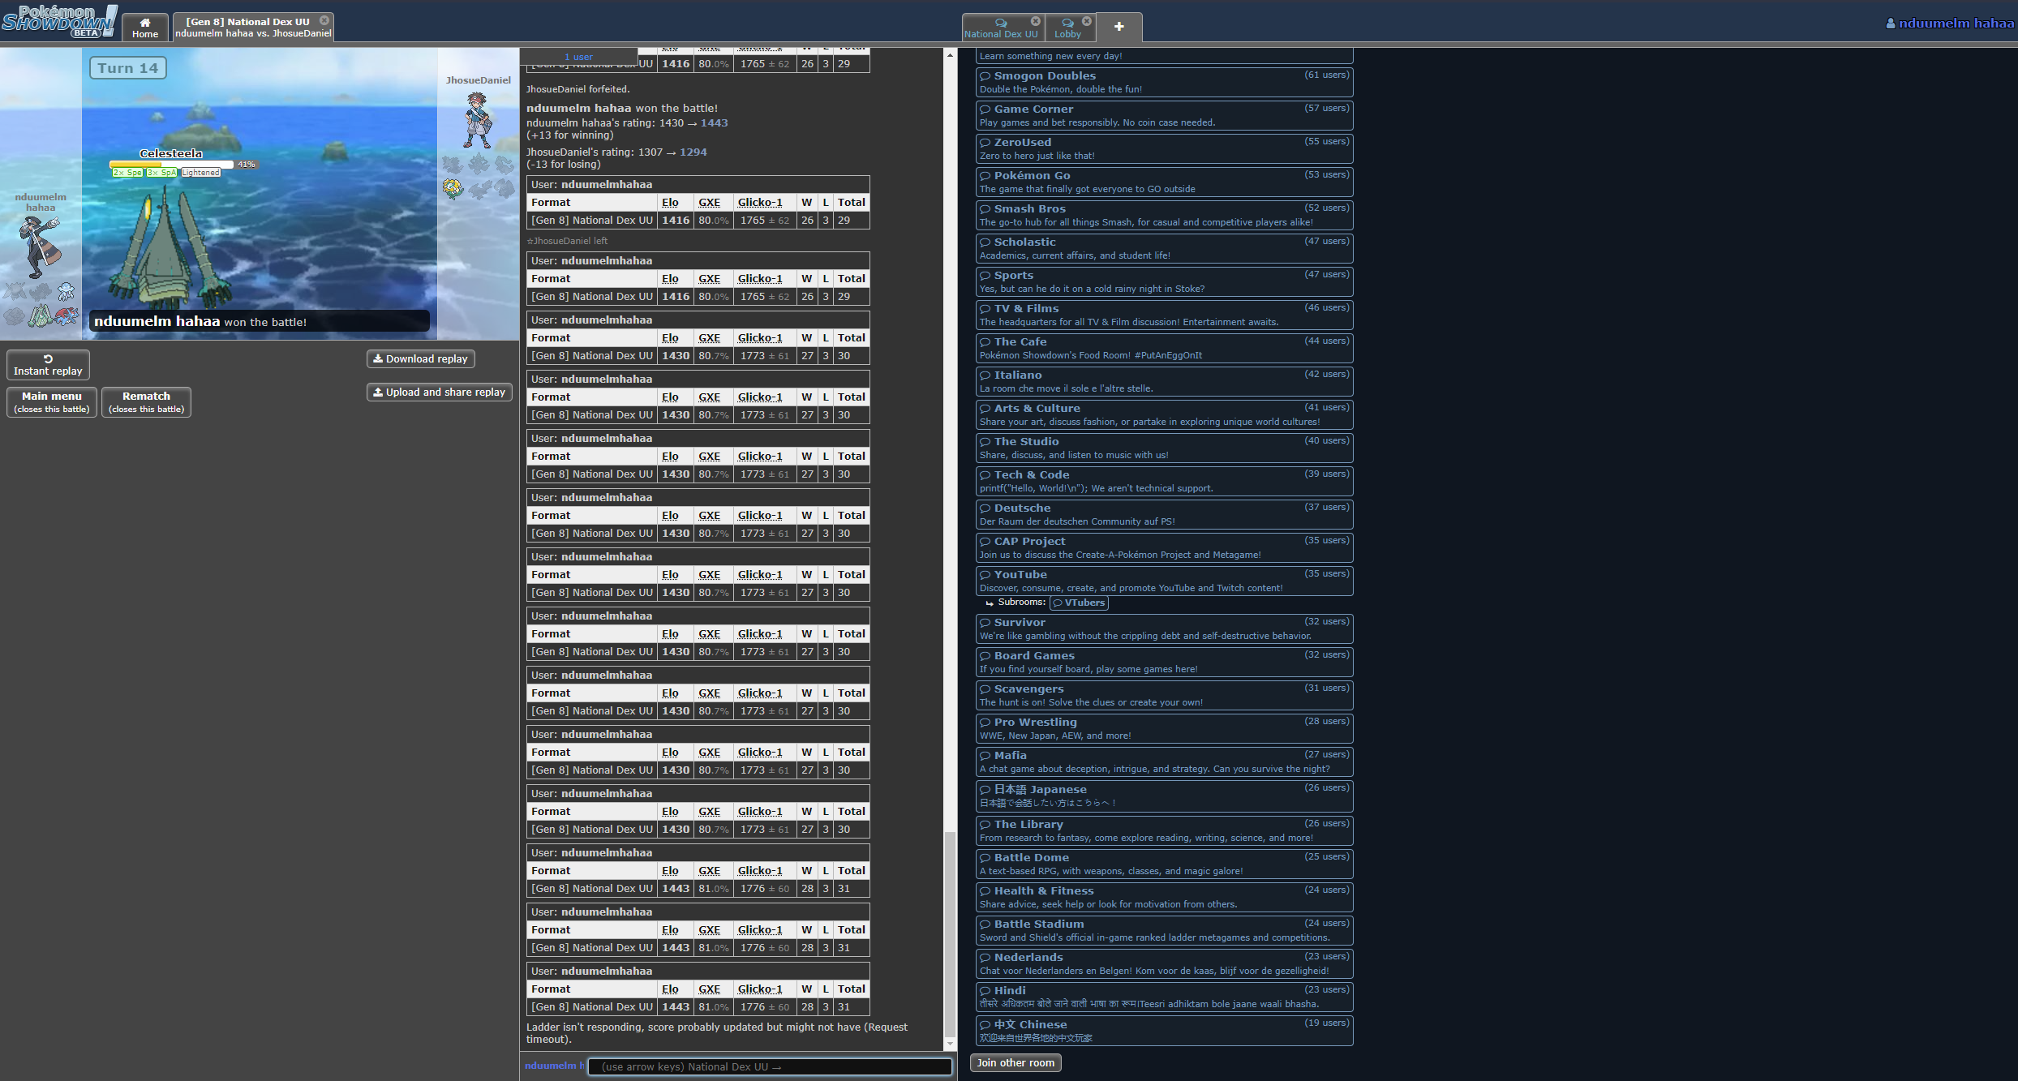
Task: Join the TV & Films room
Action: click(1164, 315)
